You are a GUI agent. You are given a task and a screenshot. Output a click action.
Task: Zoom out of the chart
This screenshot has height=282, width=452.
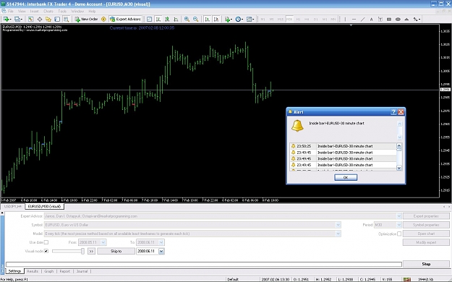click(196, 20)
